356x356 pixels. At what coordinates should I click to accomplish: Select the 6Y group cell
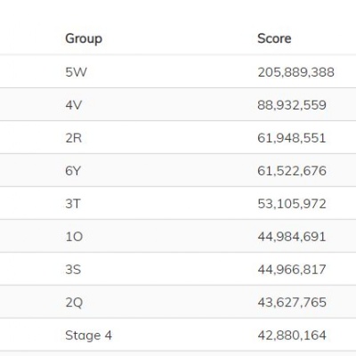pos(73,171)
